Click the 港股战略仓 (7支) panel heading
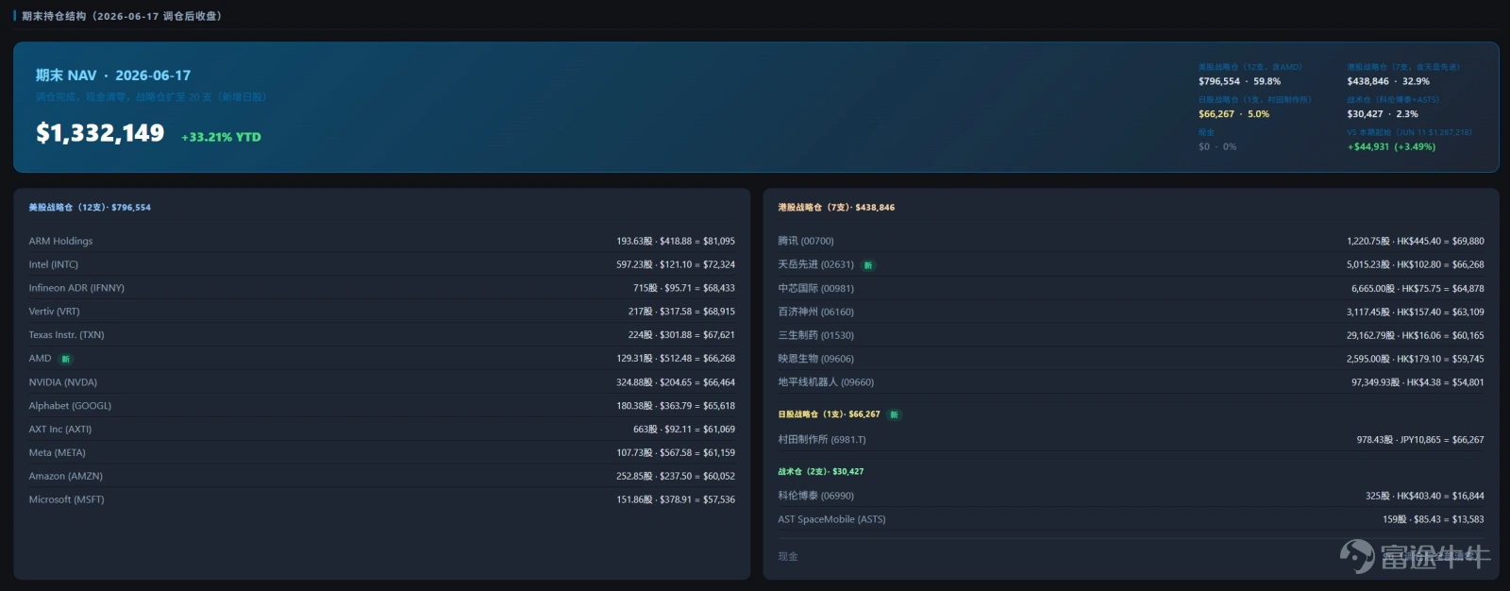 pyautogui.click(x=836, y=208)
